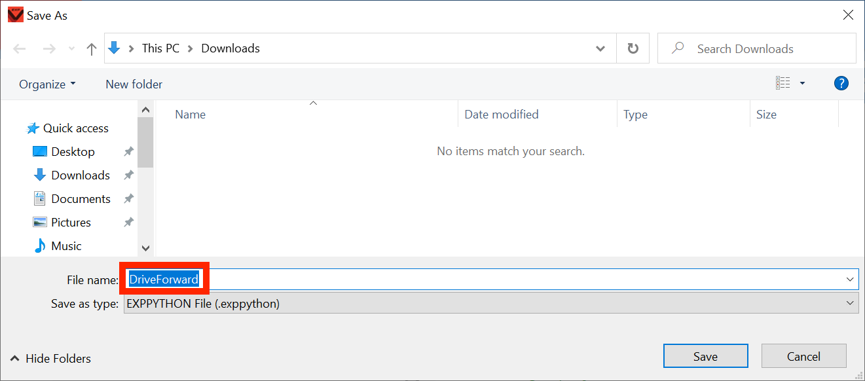Open the Help question mark icon
The height and width of the screenshot is (381, 865).
point(841,83)
